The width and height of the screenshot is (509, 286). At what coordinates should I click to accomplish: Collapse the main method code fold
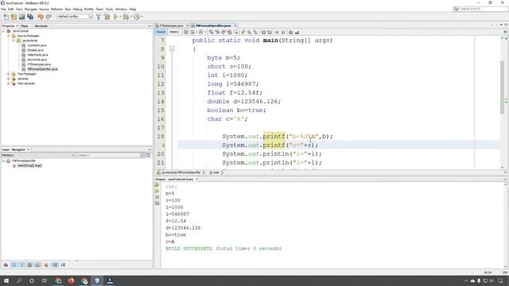(172, 49)
